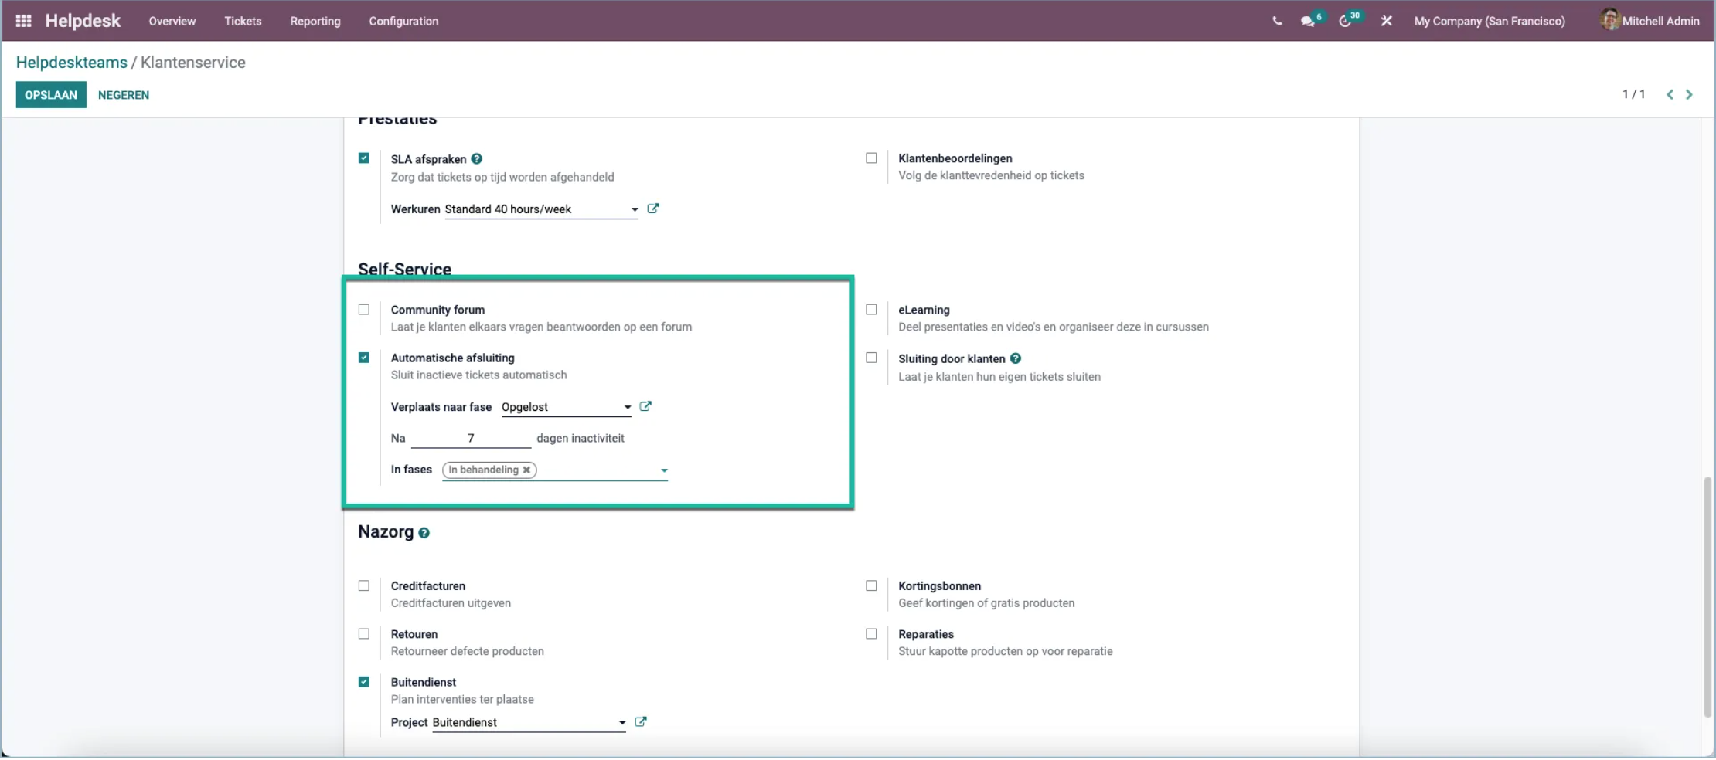Open external link next to Verplaats naar fase
This screenshot has height=760, width=1716.
(x=645, y=407)
